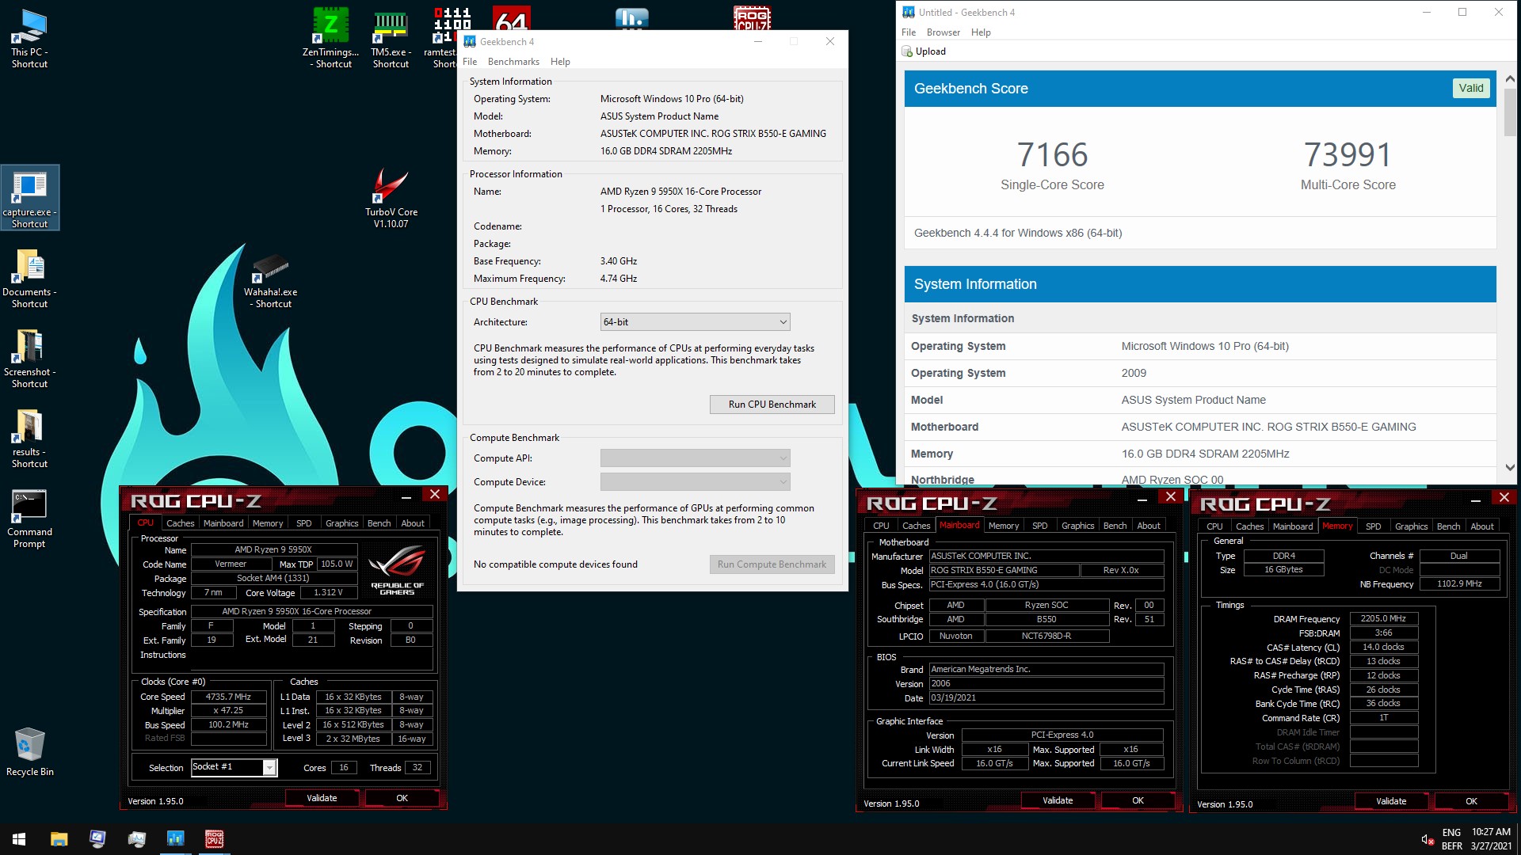Image resolution: width=1521 pixels, height=855 pixels.
Task: Click single-core score 7166
Action: (x=1052, y=155)
